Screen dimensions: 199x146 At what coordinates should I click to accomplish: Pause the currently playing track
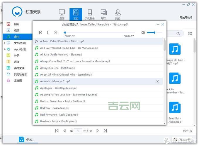pyautogui.click(x=48, y=33)
